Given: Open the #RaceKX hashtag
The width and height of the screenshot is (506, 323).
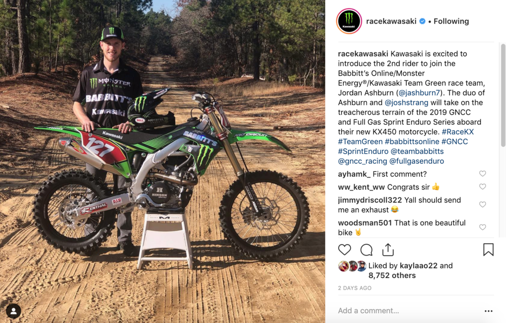Looking at the screenshot, I should pos(457,132).
